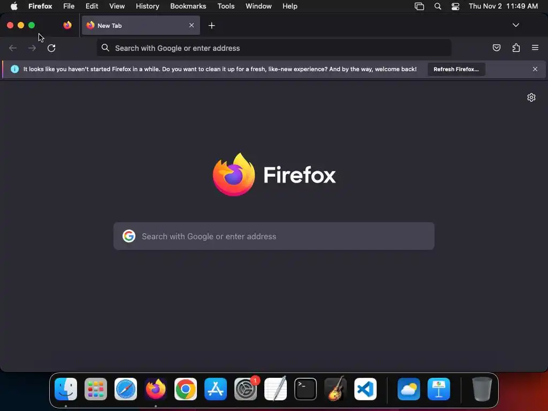Open Spotlight search in the menu bar

438,6
